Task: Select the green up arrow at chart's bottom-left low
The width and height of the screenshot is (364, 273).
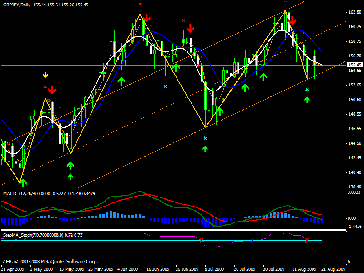Action: coord(23,183)
